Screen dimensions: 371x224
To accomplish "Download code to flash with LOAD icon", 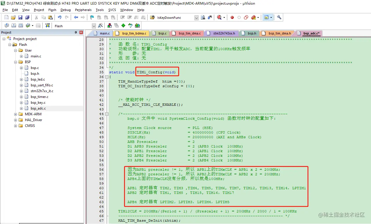I will coord(48,26).
